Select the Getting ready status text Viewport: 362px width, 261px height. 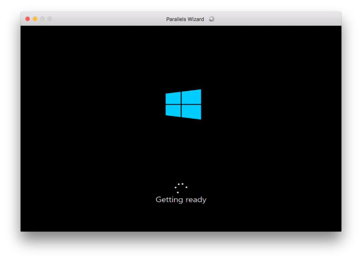point(181,199)
